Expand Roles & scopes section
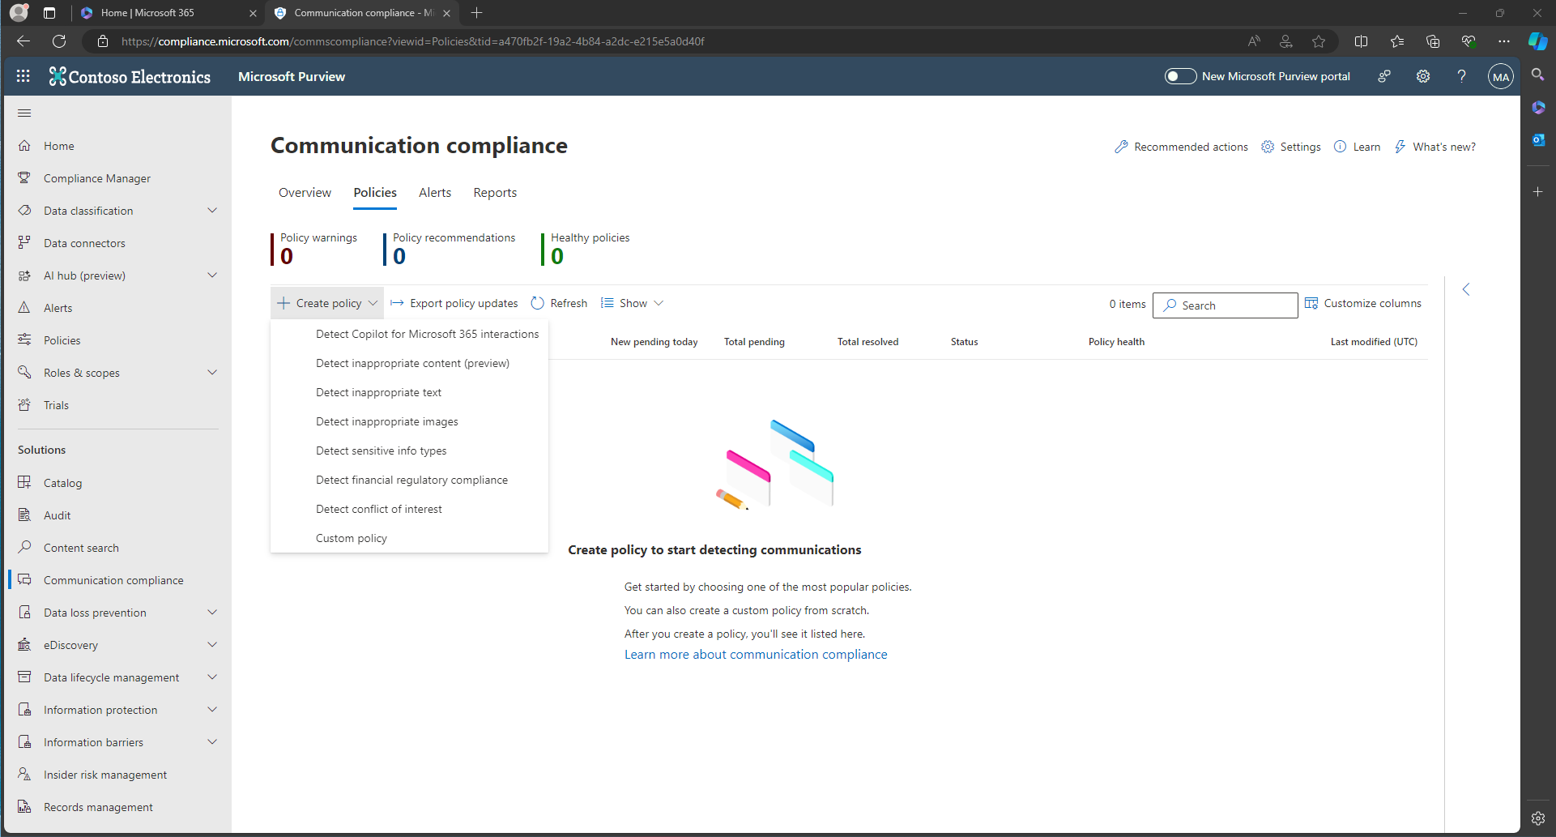 [212, 373]
